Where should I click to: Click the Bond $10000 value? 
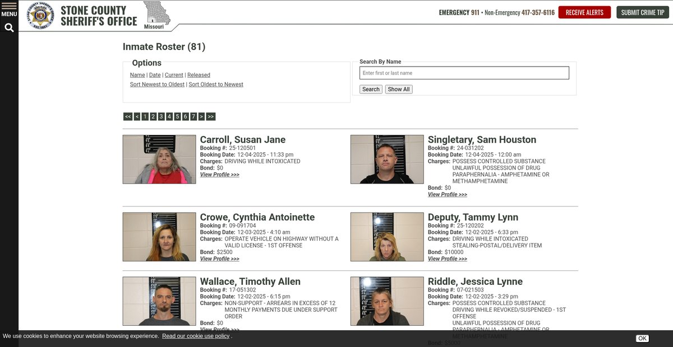point(454,252)
